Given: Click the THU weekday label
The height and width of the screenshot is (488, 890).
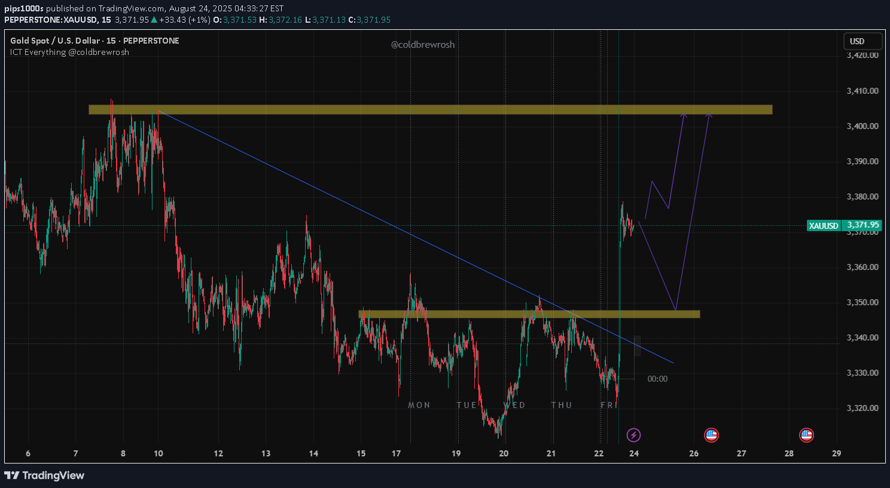Looking at the screenshot, I should [x=562, y=405].
